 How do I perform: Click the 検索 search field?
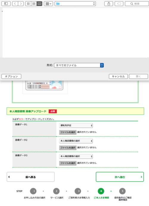[137, 4]
